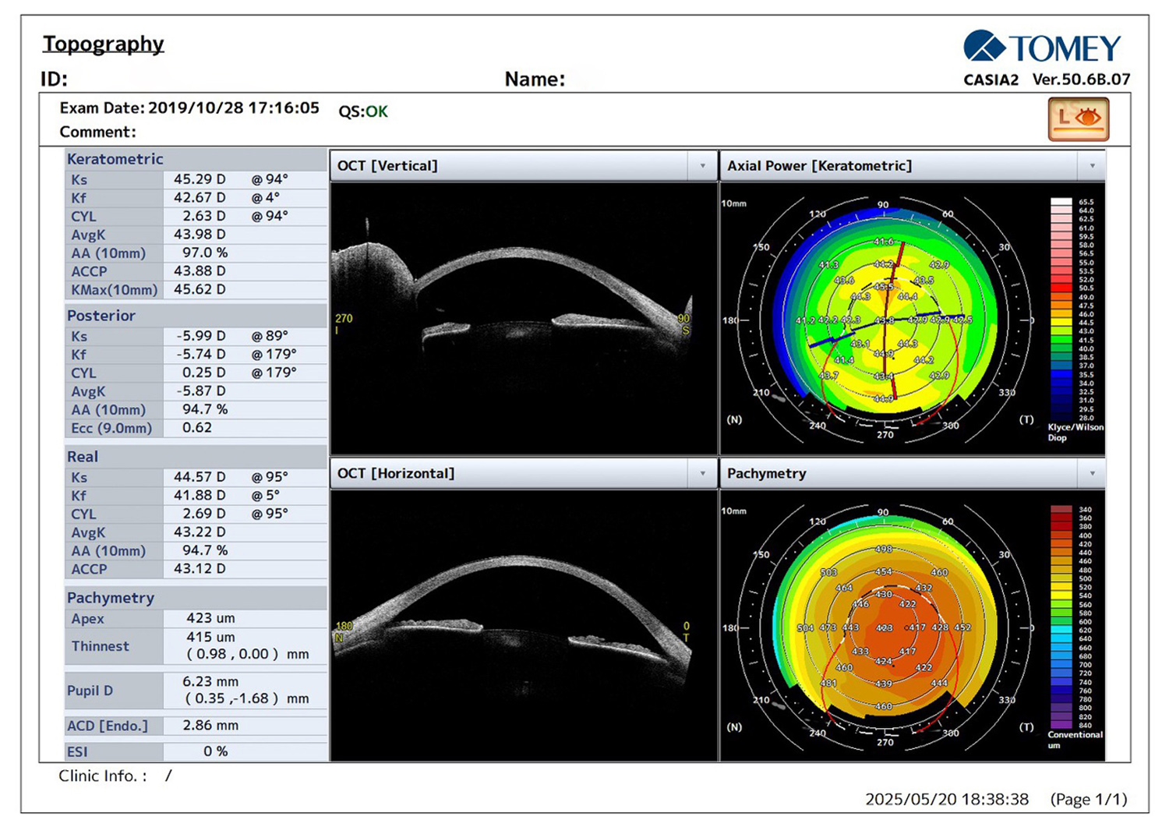The image size is (1169, 827).
Task: Click the 43.8 center value on axial map
Action: pos(885,320)
